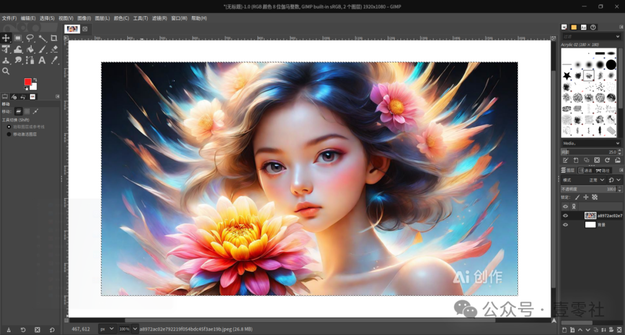Viewport: 625px width, 335px height.
Task: Close the image tab with X button
Action: point(85,29)
